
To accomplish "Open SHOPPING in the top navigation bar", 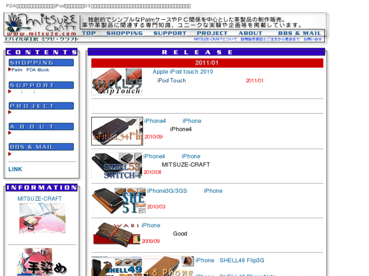I will coord(124,33).
